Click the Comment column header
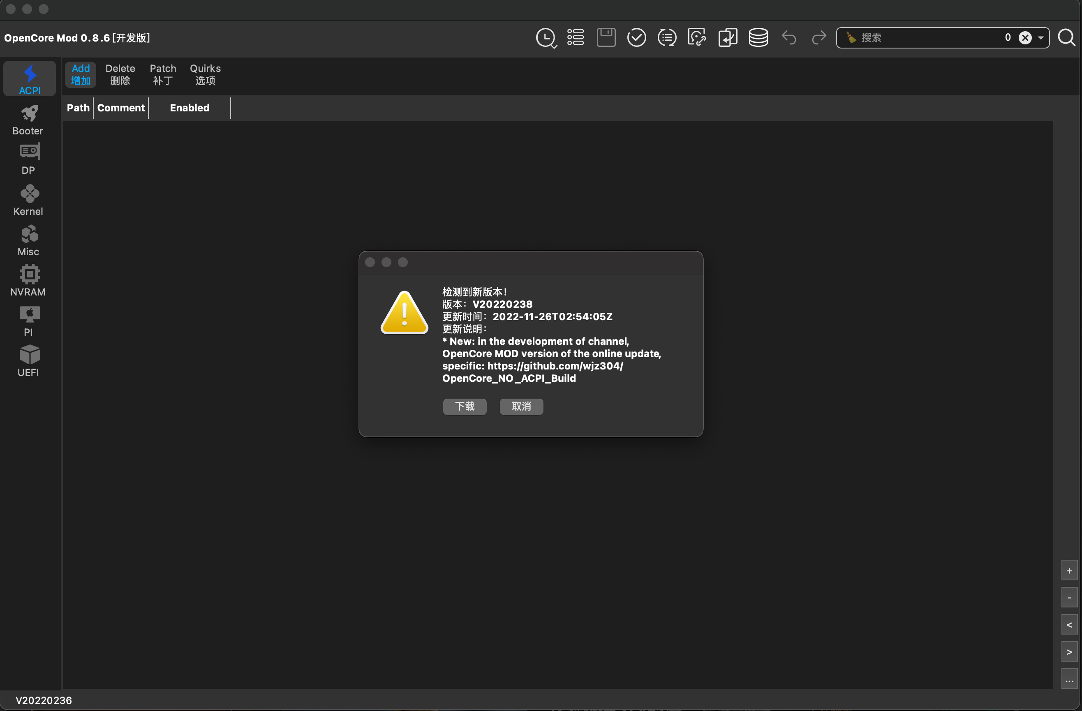Viewport: 1082px width, 711px height. [121, 108]
